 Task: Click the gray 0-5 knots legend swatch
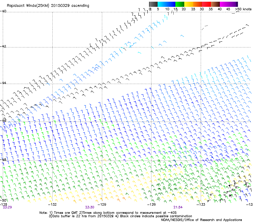(153, 4)
